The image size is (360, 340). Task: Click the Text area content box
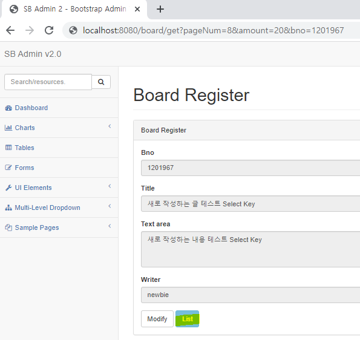pos(250,249)
